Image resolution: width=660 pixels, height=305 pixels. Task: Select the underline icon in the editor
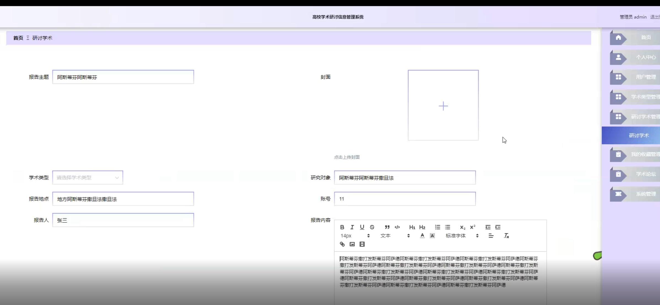(x=362, y=227)
